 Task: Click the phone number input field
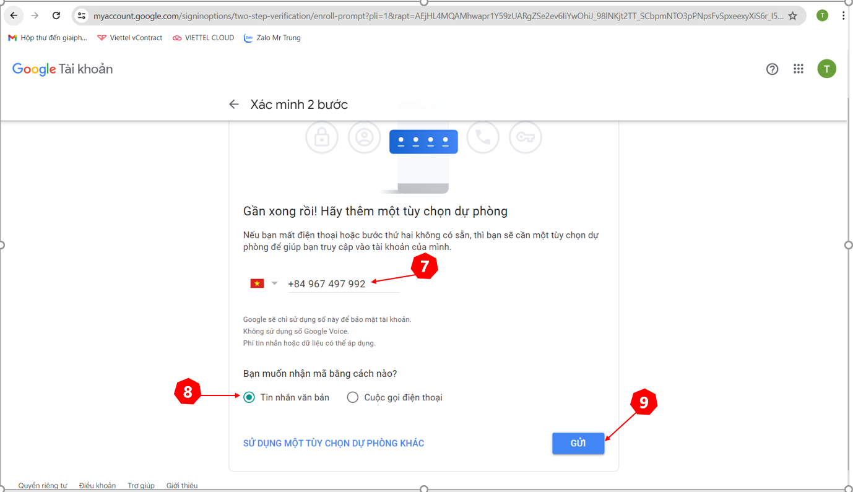[342, 283]
